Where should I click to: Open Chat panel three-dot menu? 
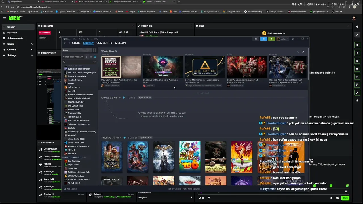[349, 26]
